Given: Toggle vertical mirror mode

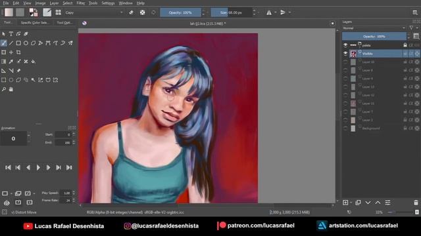Looking at the screenshot, I should tap(283, 12).
